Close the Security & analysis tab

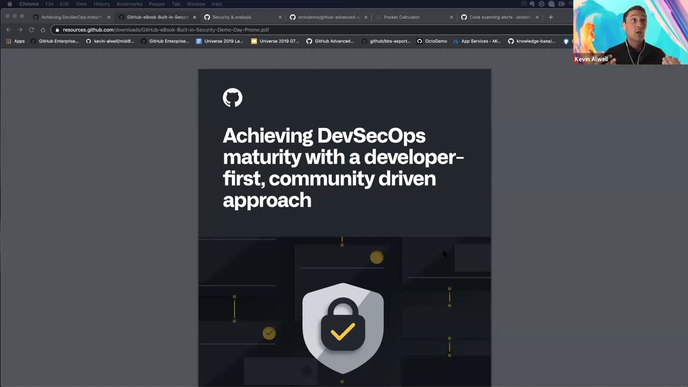point(280,17)
